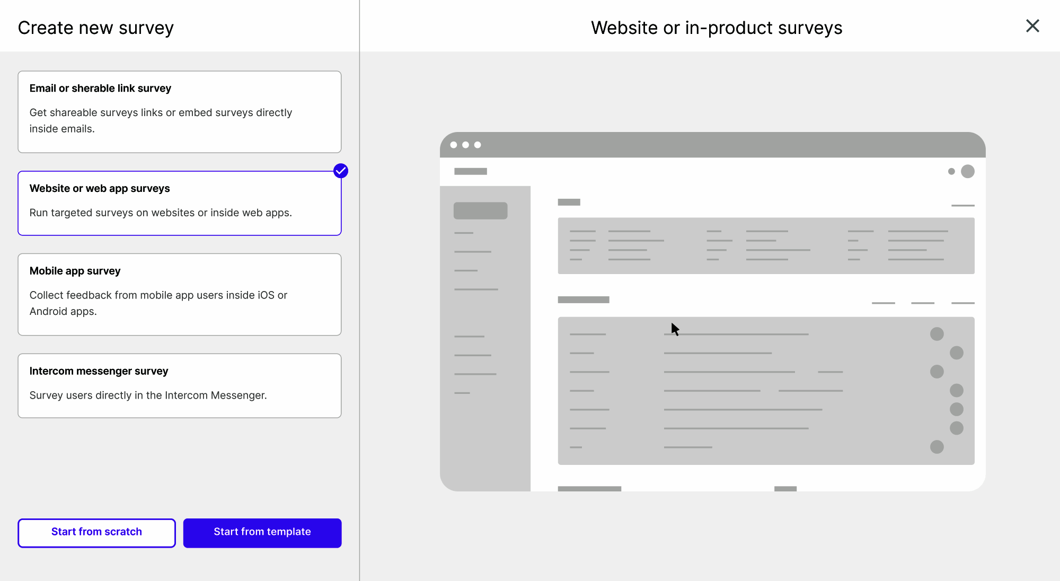Click the first gray circle in the list preview
1060x581 pixels.
coord(937,334)
